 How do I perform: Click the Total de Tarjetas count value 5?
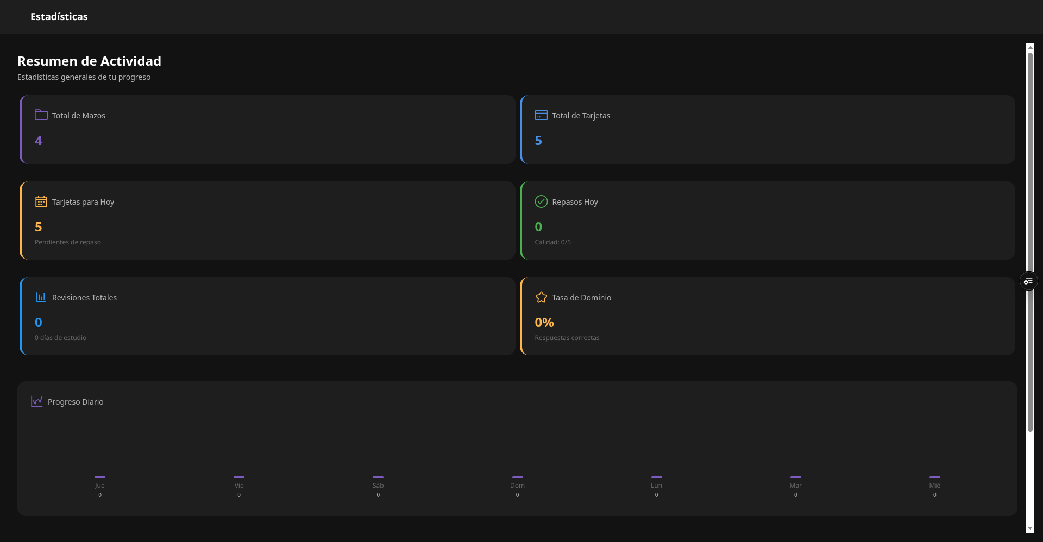[538, 140]
